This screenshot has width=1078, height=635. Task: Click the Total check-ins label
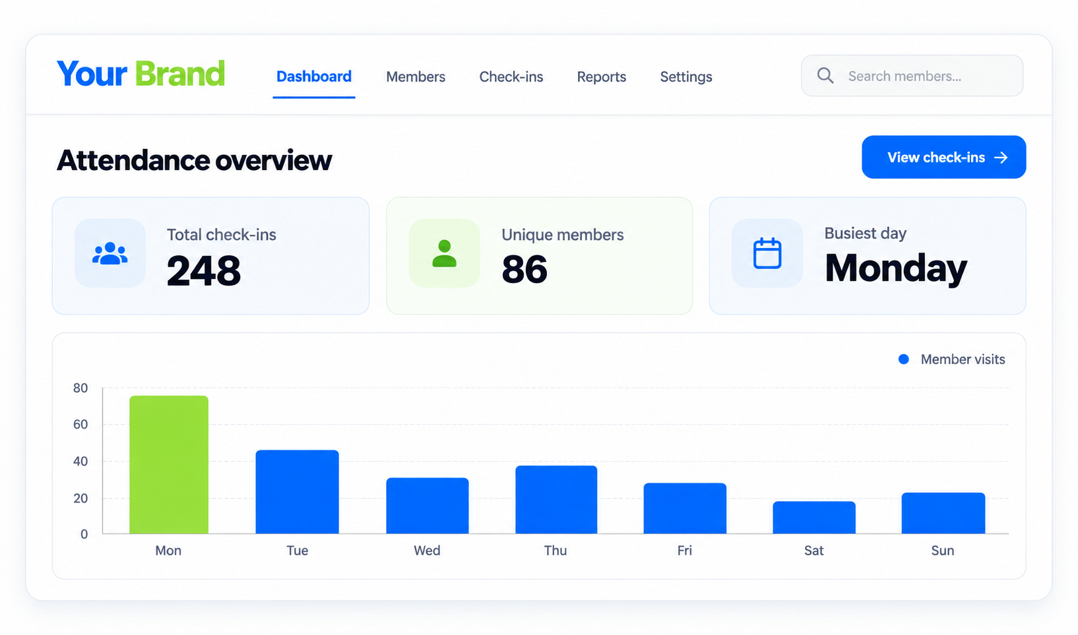[222, 235]
